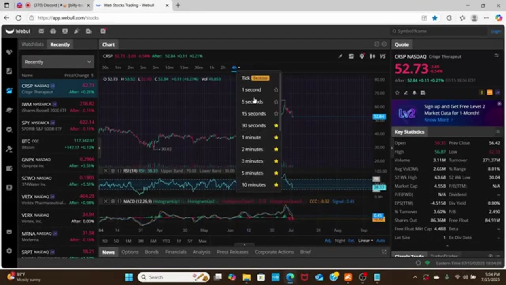This screenshot has width=506, height=285.
Task: Toggle Adj. price adjustment on chart
Action: click(328, 241)
